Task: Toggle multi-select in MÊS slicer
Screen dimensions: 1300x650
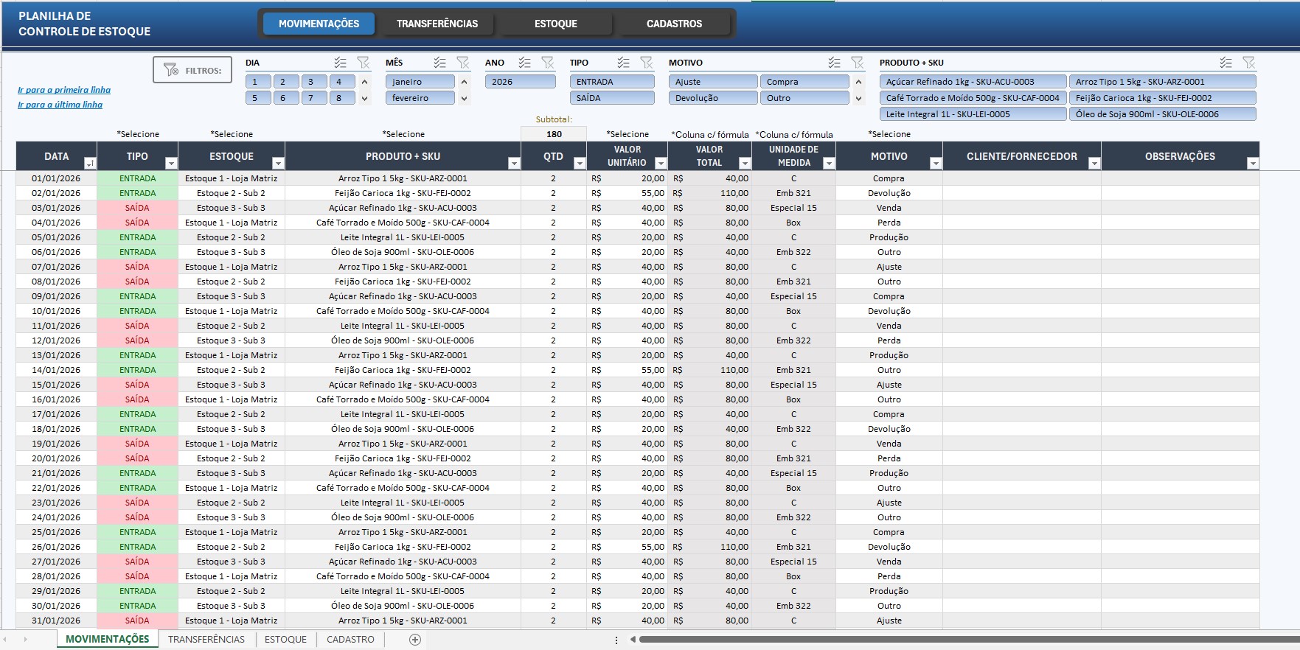Action: coord(440,63)
